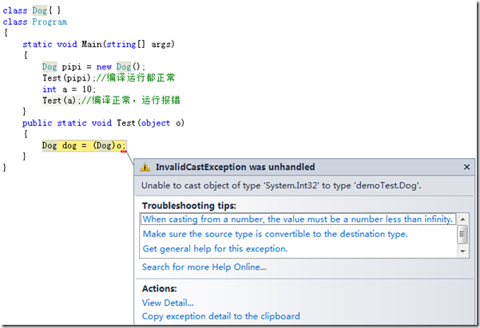Click the code line 'int a = 10;'
The image size is (480, 328).
pos(69,89)
